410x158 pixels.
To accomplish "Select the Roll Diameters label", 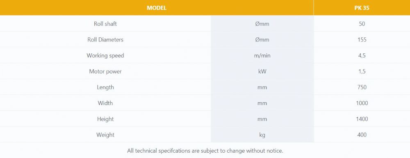I will pos(105,40).
